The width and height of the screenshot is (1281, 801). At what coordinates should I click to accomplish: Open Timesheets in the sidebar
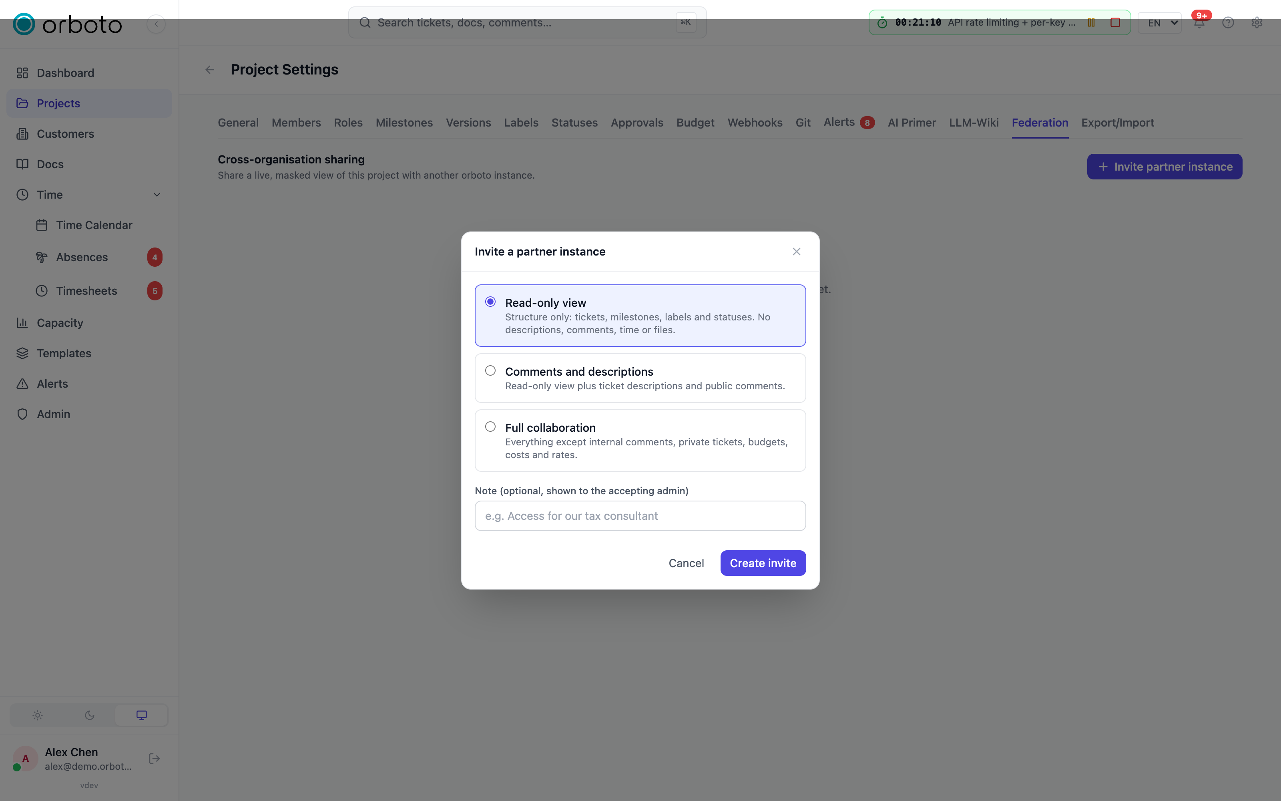pos(98,291)
